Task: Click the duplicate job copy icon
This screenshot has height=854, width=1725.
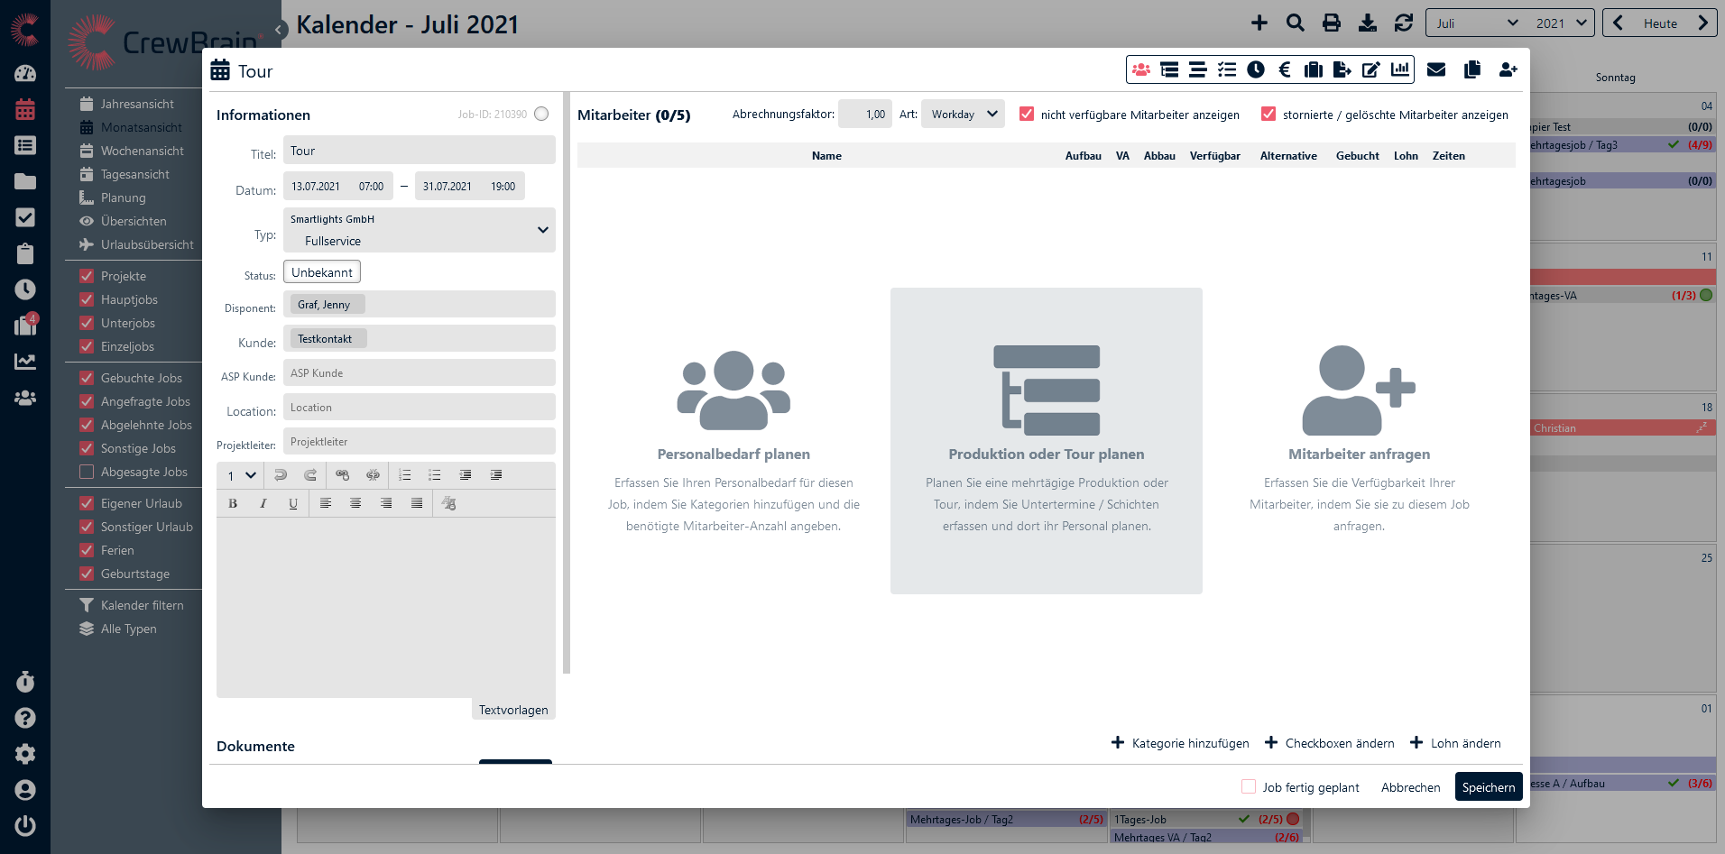Action: [1472, 69]
